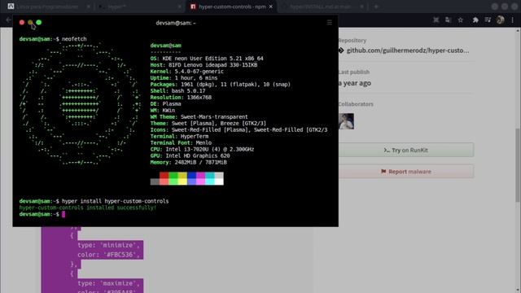The height and width of the screenshot is (293, 521).
Task: Close the Linux para Programadores tab
Action: point(89,7)
